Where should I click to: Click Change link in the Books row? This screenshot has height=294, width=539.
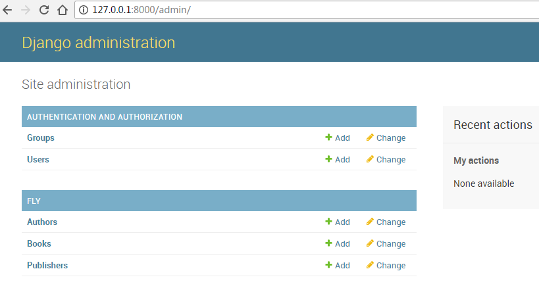(391, 243)
